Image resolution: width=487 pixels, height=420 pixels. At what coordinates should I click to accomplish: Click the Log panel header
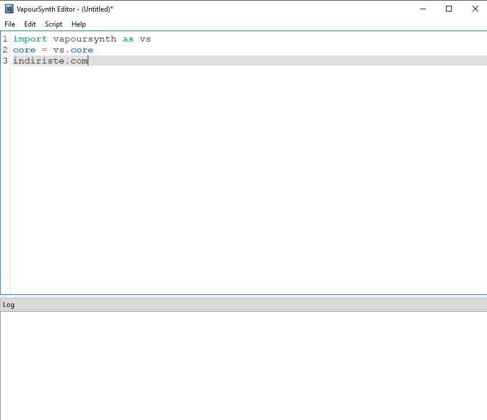coord(244,305)
